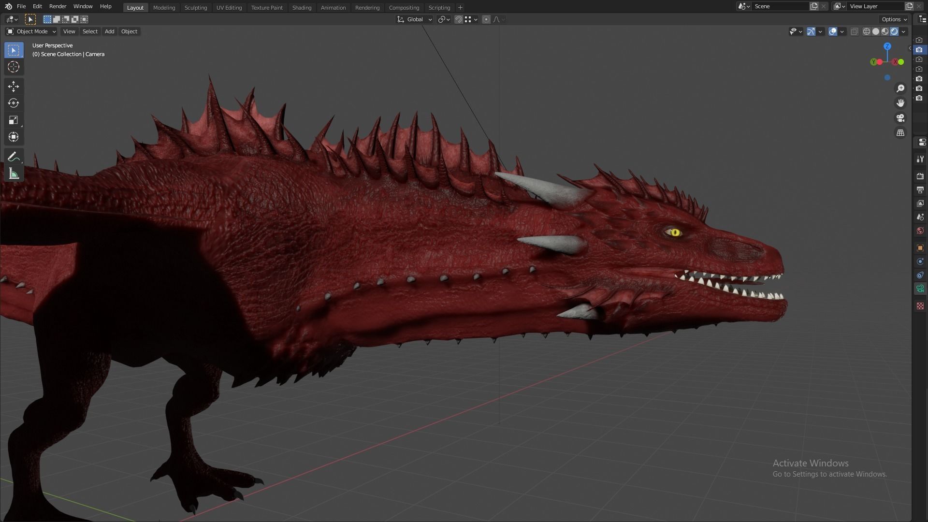Viewport: 928px width, 522px height.
Task: Browse scenes with scene icon dropdown
Action: coord(743,6)
